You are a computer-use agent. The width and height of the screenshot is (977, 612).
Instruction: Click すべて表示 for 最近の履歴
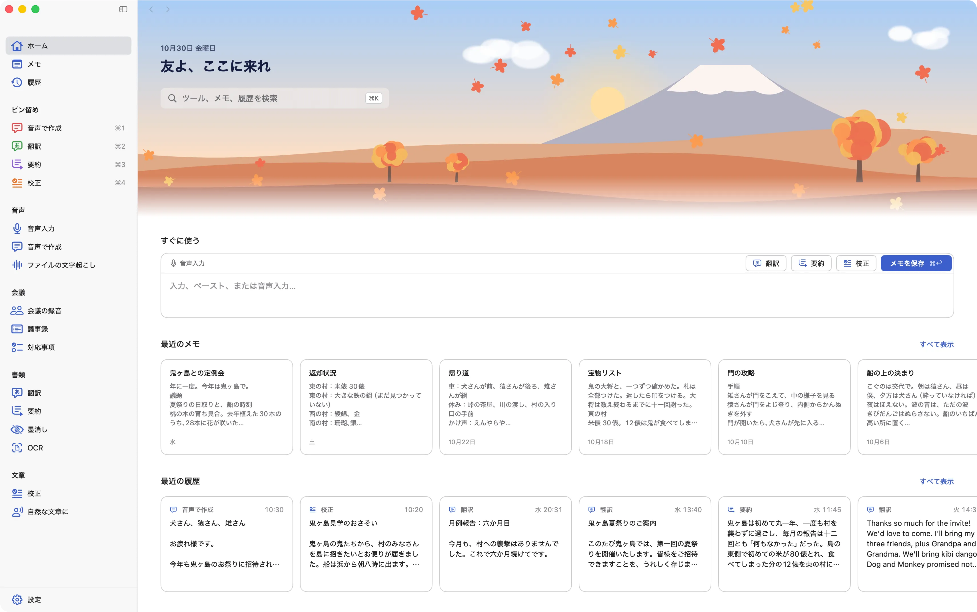click(936, 481)
